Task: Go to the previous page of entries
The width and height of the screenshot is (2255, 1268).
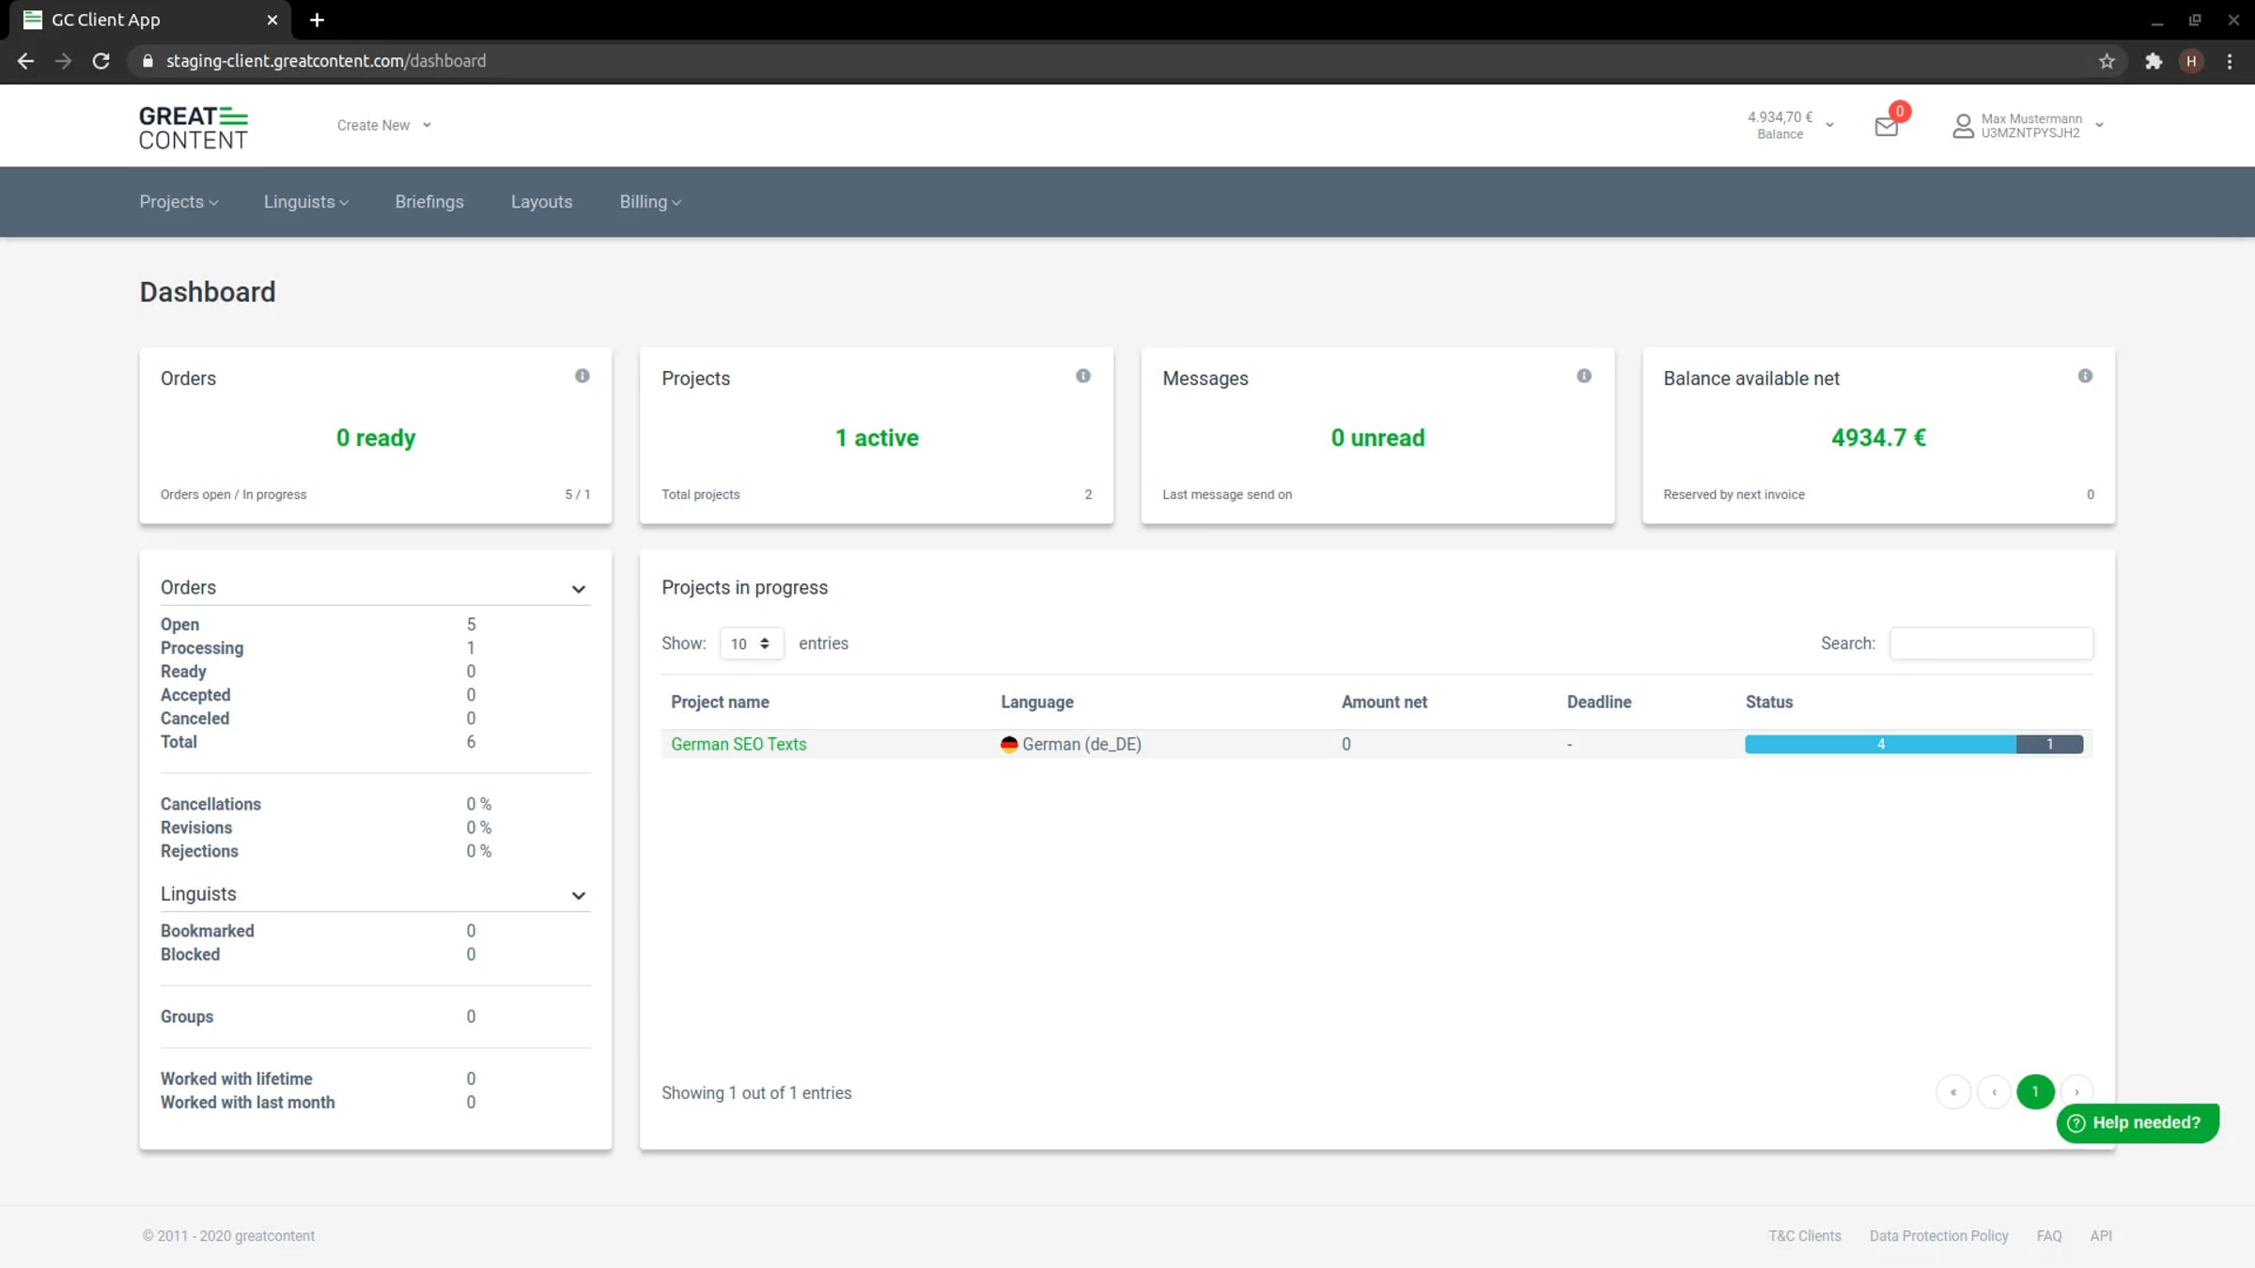Action: tap(1994, 1091)
